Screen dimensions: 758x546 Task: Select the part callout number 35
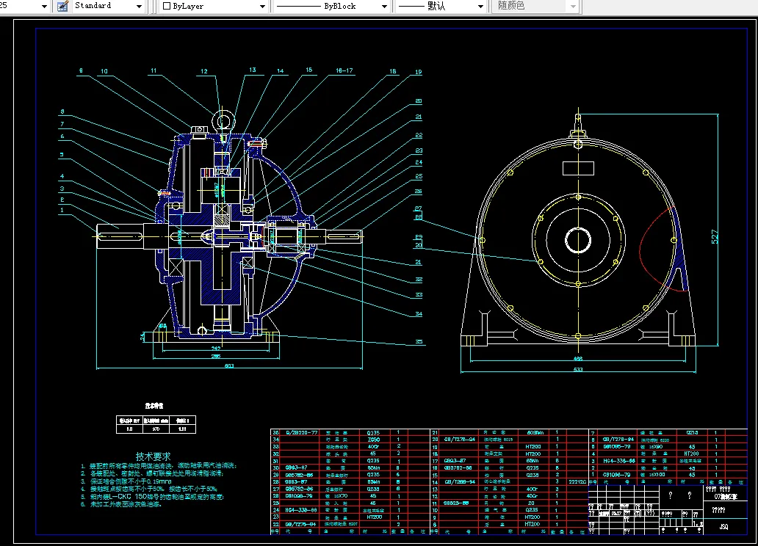coord(419,341)
